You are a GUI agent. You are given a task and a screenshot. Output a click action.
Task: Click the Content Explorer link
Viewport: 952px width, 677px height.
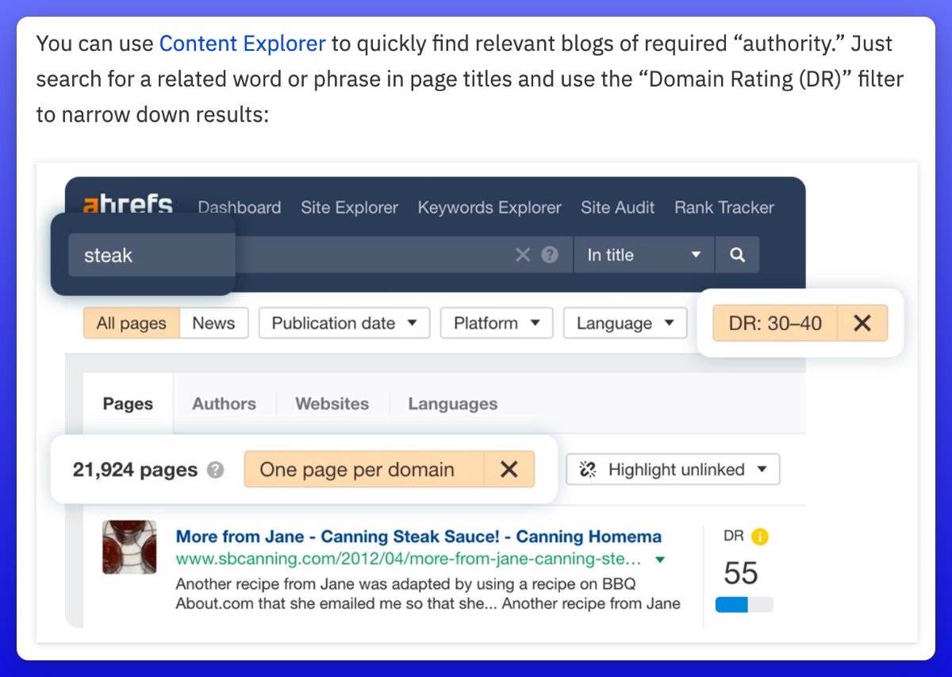(242, 44)
